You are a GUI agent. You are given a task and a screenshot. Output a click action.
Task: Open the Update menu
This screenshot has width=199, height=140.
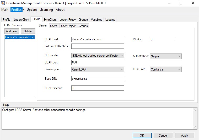(x=32, y=10)
